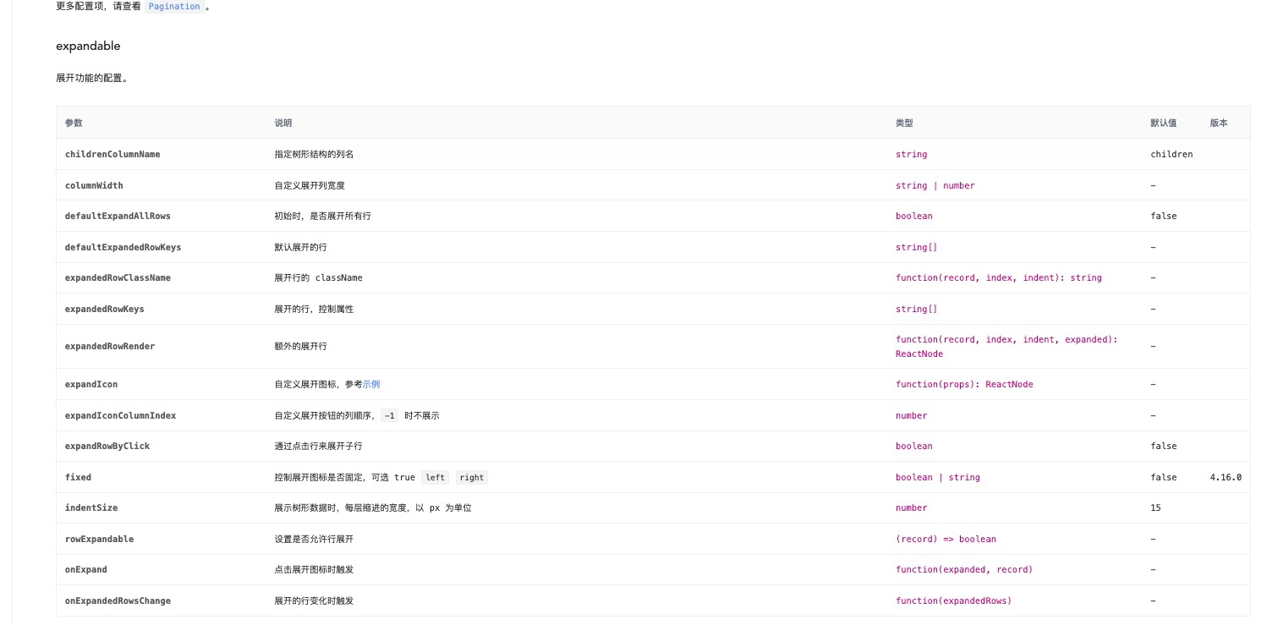This screenshot has height=625, width=1267.
Task: Click 'function(expandedRows)' type text
Action: [x=953, y=600]
